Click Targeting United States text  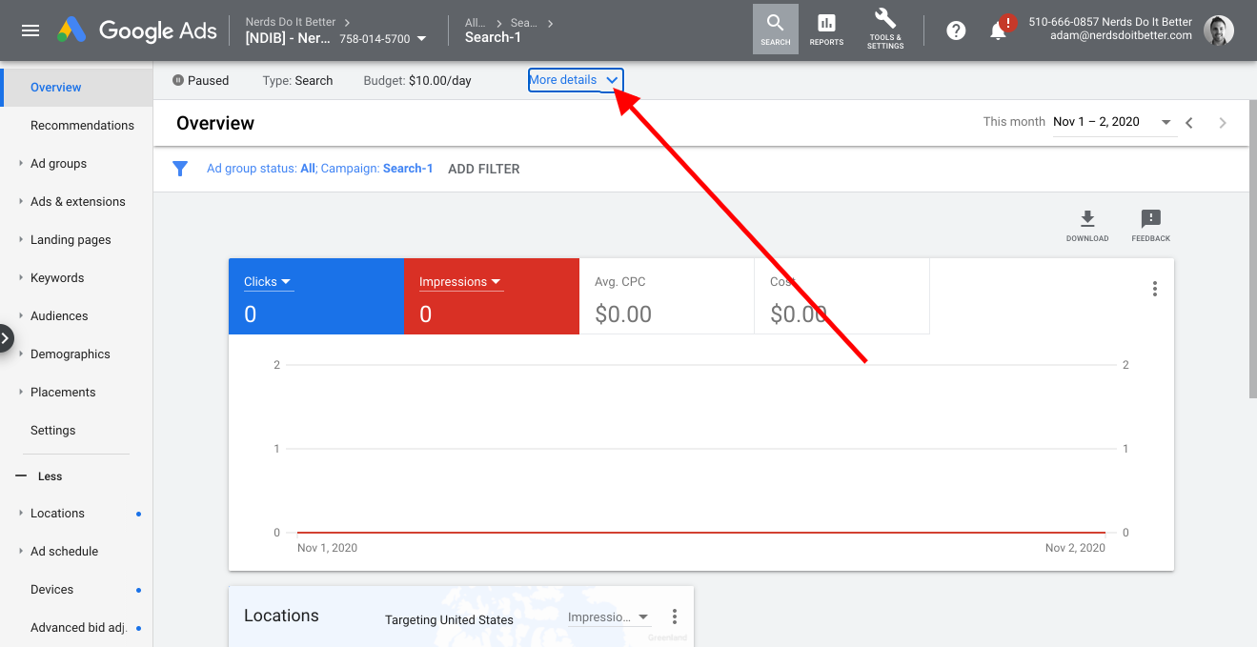pyautogui.click(x=449, y=620)
